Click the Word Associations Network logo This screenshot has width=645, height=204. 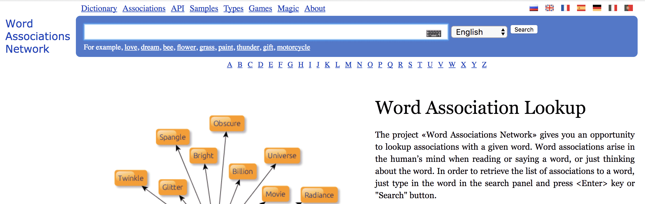[x=38, y=36]
